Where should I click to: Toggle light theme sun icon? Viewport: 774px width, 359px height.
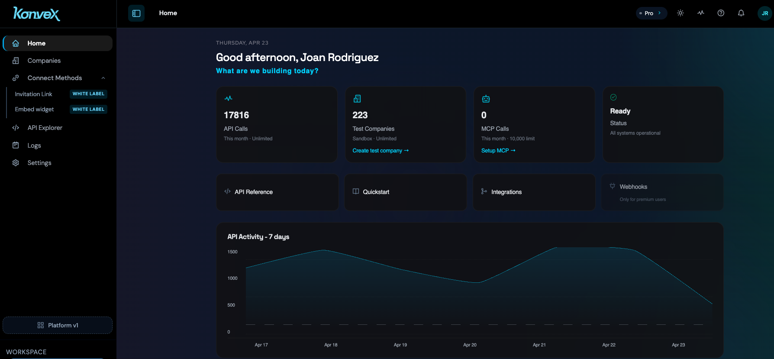(x=680, y=13)
